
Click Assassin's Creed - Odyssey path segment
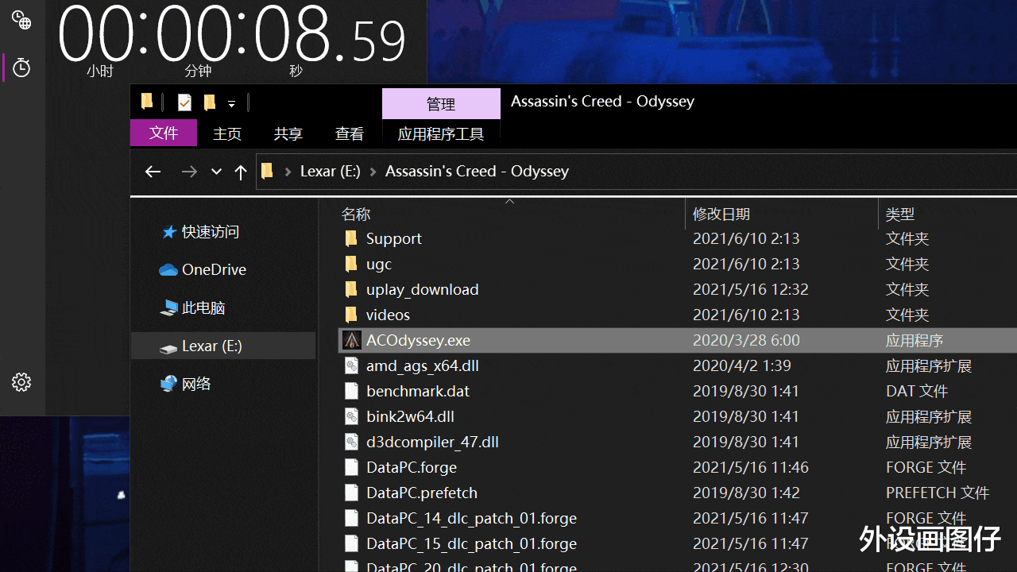tap(477, 171)
